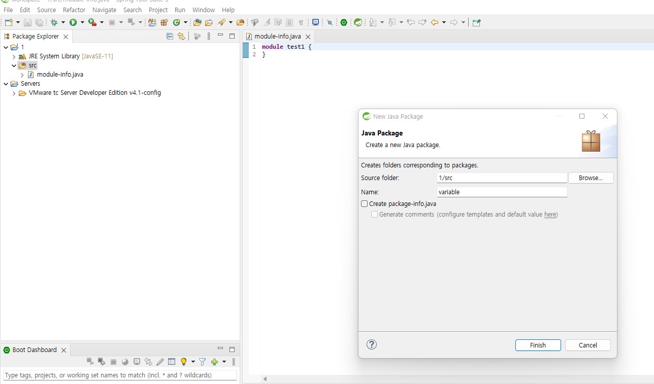The height and width of the screenshot is (384, 654).
Task: Expand VMware tc Server config node
Action: (14, 93)
